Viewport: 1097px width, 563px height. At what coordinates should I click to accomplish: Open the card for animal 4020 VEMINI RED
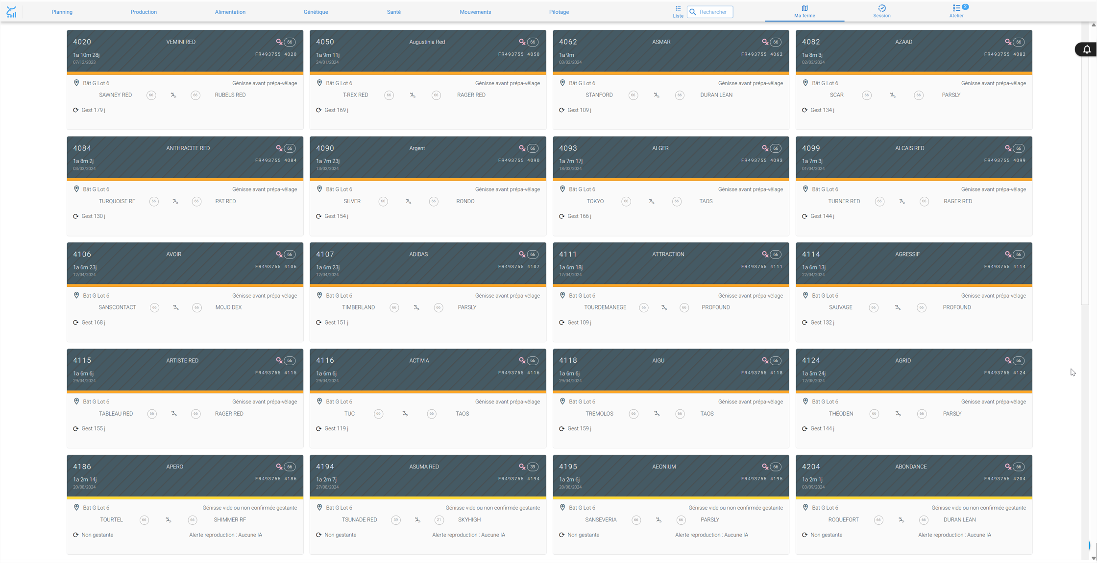(x=185, y=80)
